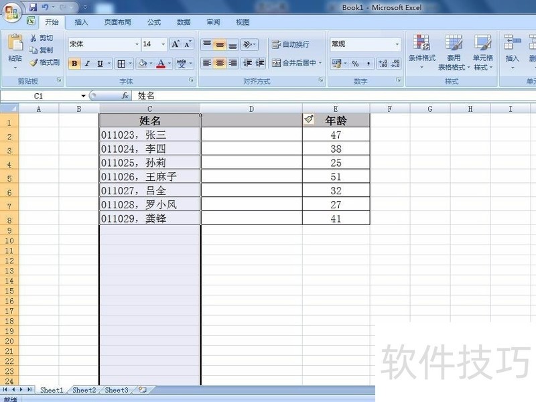This screenshot has width=536, height=402.
Task: Apply the Percent Style (%) icon
Action: [x=356, y=64]
